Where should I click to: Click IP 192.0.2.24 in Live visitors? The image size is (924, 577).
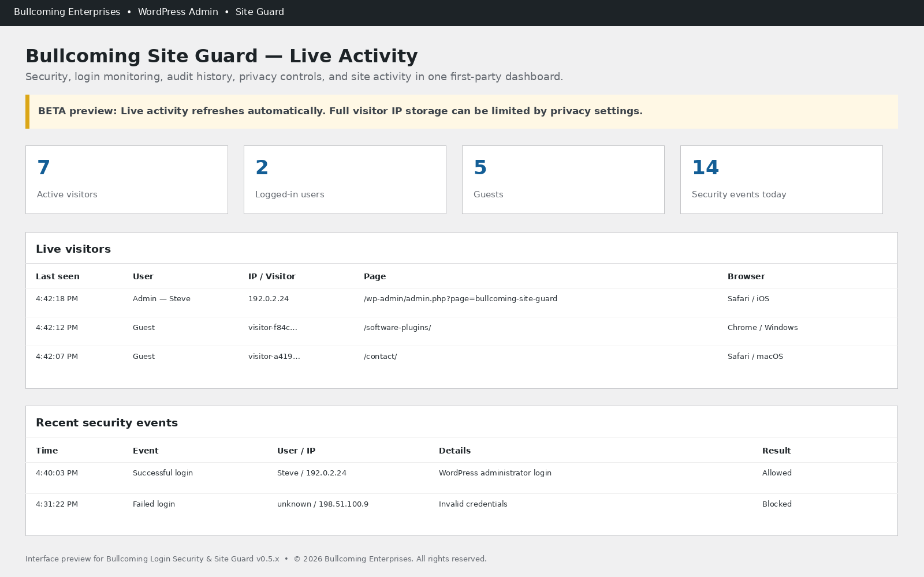pos(269,299)
